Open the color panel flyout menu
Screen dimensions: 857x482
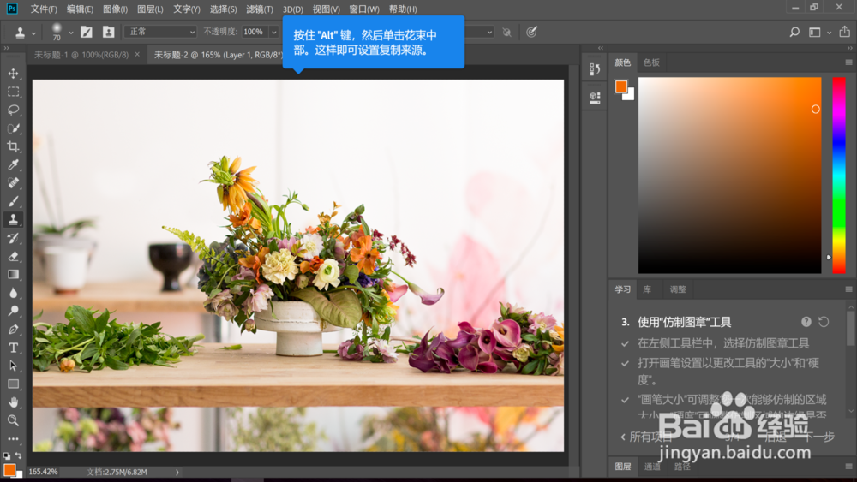[848, 62]
